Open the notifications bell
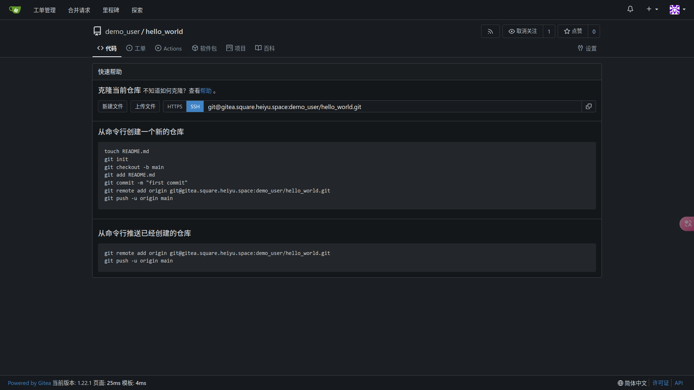Image resolution: width=694 pixels, height=390 pixels. 630,9
